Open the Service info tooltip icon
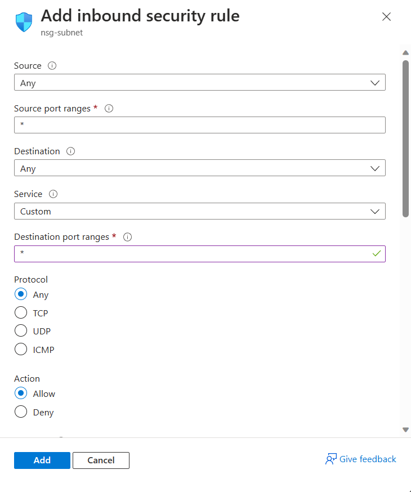The image size is (411, 492). point(53,194)
